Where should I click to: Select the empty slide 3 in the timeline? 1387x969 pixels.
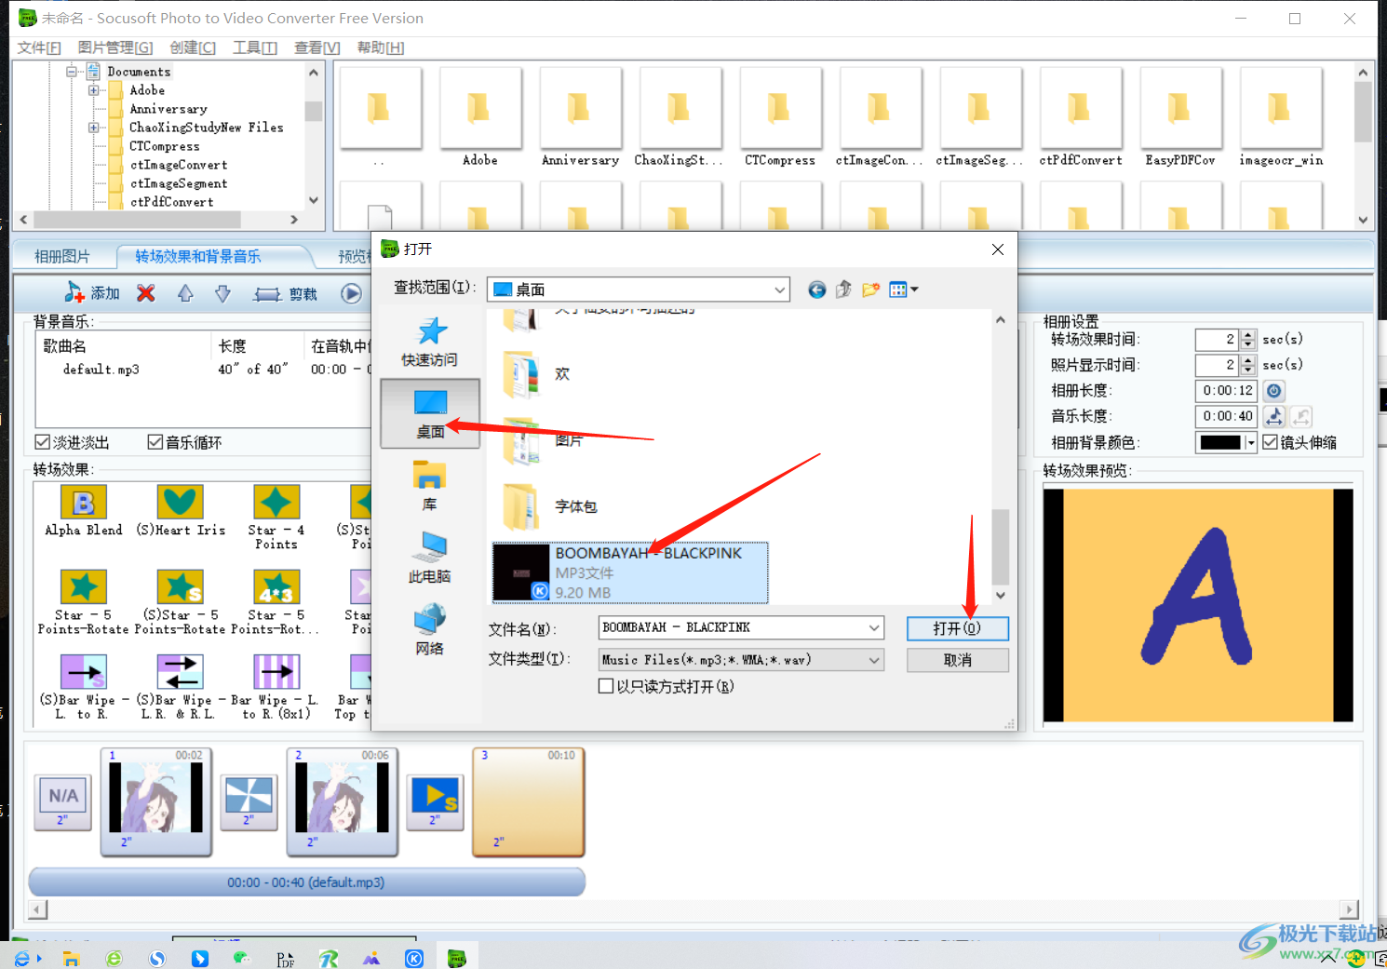point(529,801)
